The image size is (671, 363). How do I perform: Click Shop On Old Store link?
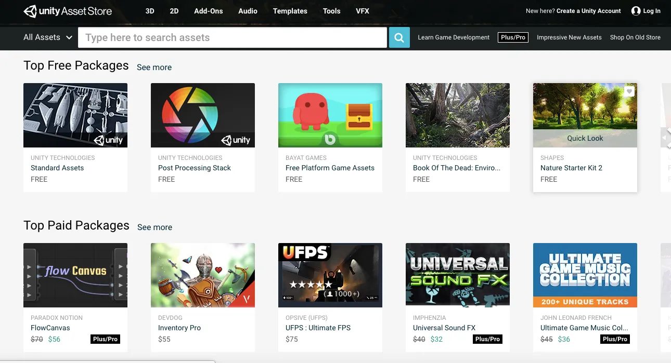635,37
